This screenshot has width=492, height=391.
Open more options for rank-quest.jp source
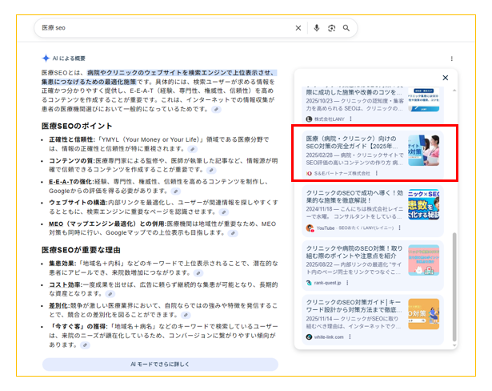(347, 283)
